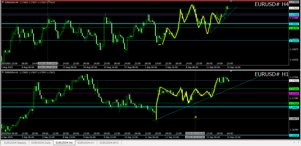Click the 2025.08.13 08:00 date label
This screenshot has height=146, width=301.
[48, 67]
